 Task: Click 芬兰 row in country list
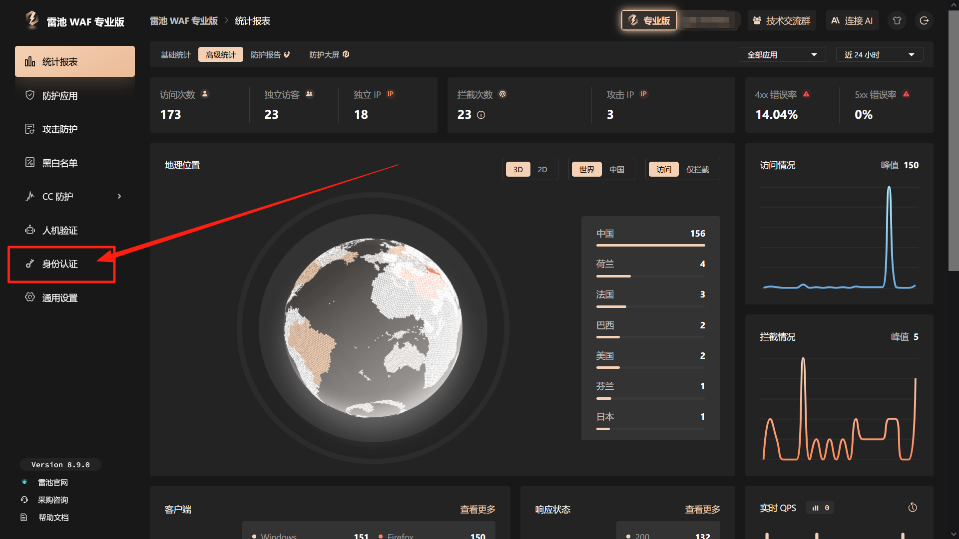tap(651, 390)
